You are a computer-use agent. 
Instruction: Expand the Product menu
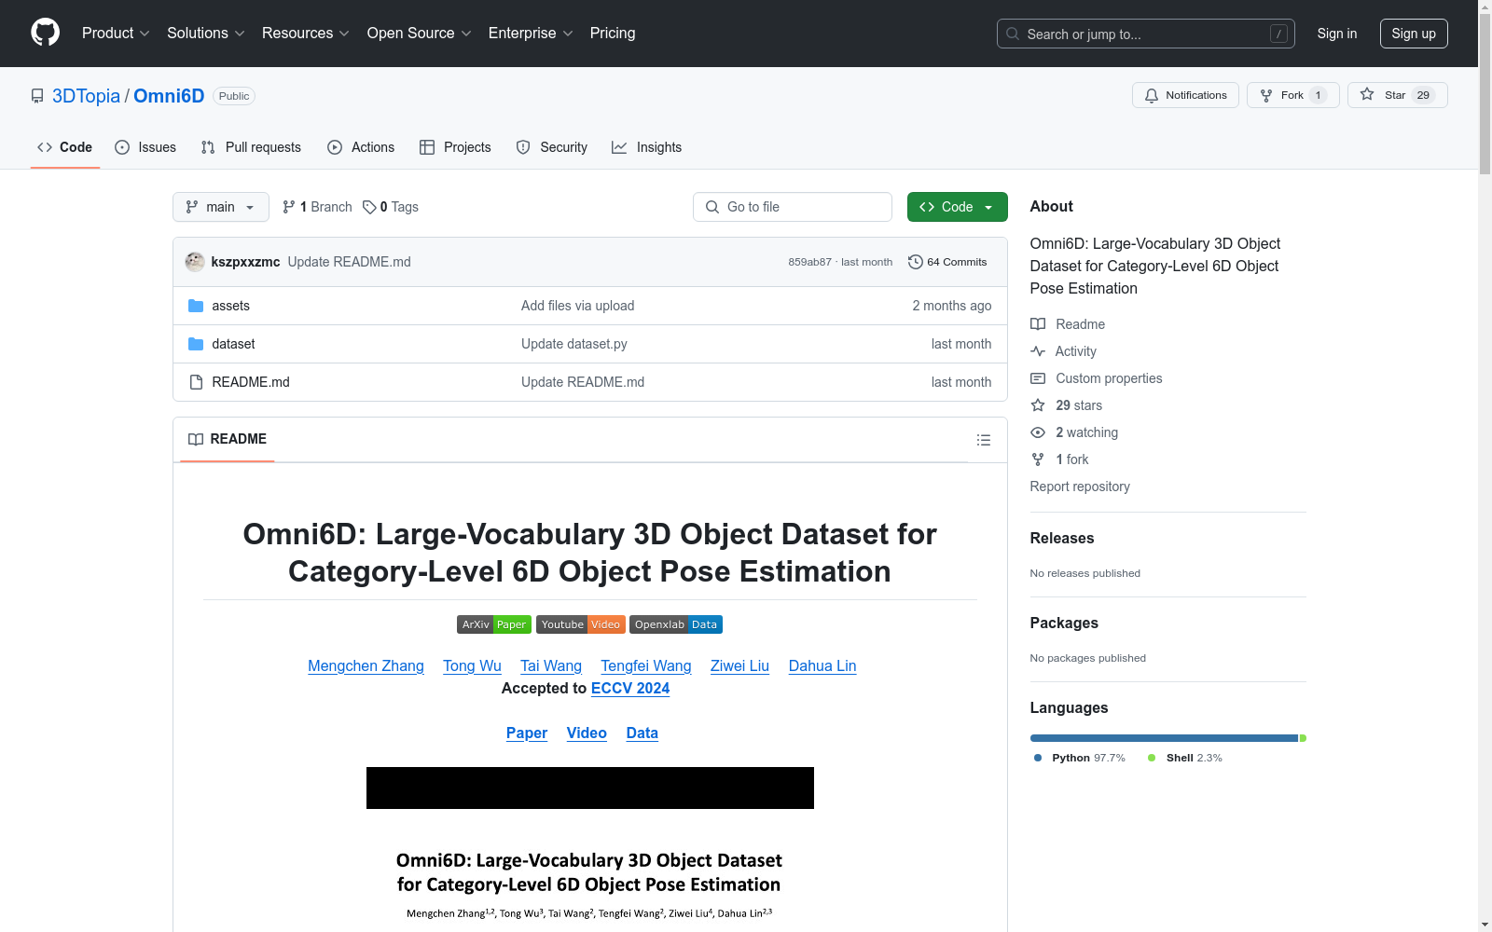[116, 33]
